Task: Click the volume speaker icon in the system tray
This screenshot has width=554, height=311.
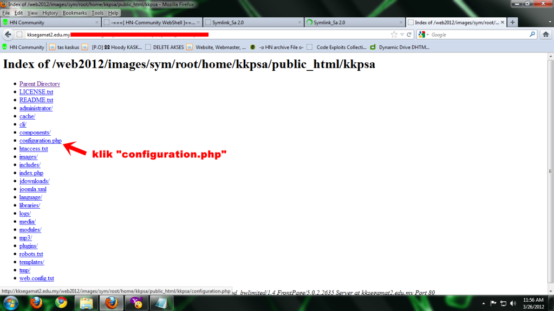Action: click(513, 303)
